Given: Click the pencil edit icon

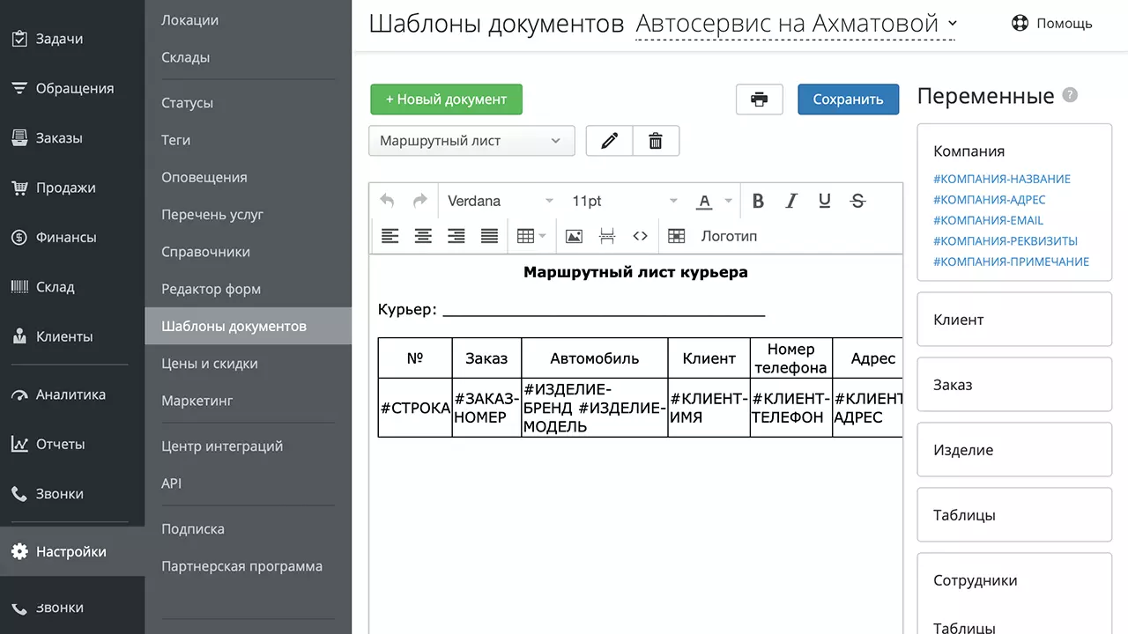Looking at the screenshot, I should [x=610, y=141].
